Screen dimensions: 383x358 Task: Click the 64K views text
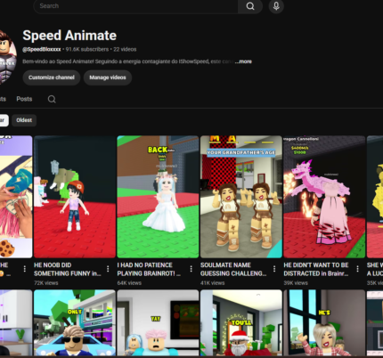point(129,283)
